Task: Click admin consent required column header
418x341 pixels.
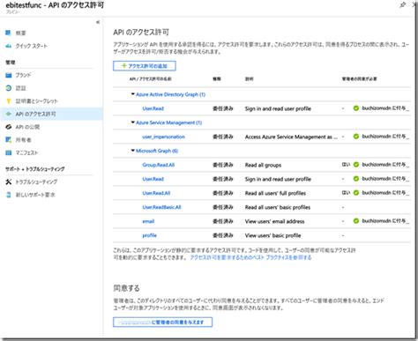Action: 359,79
